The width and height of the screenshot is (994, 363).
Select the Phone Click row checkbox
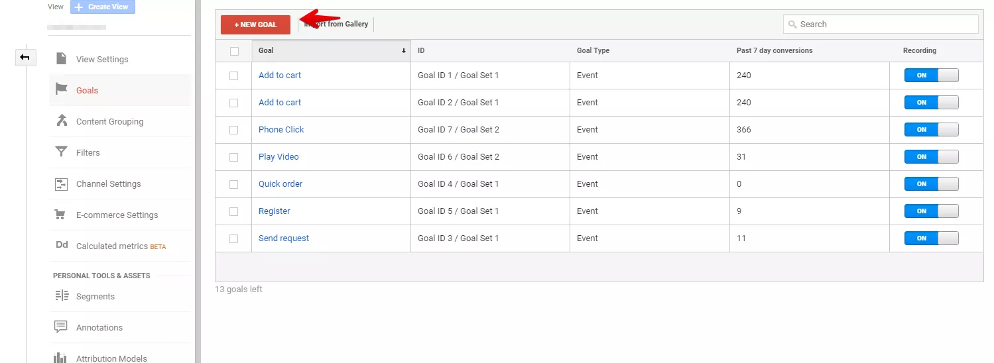(233, 130)
